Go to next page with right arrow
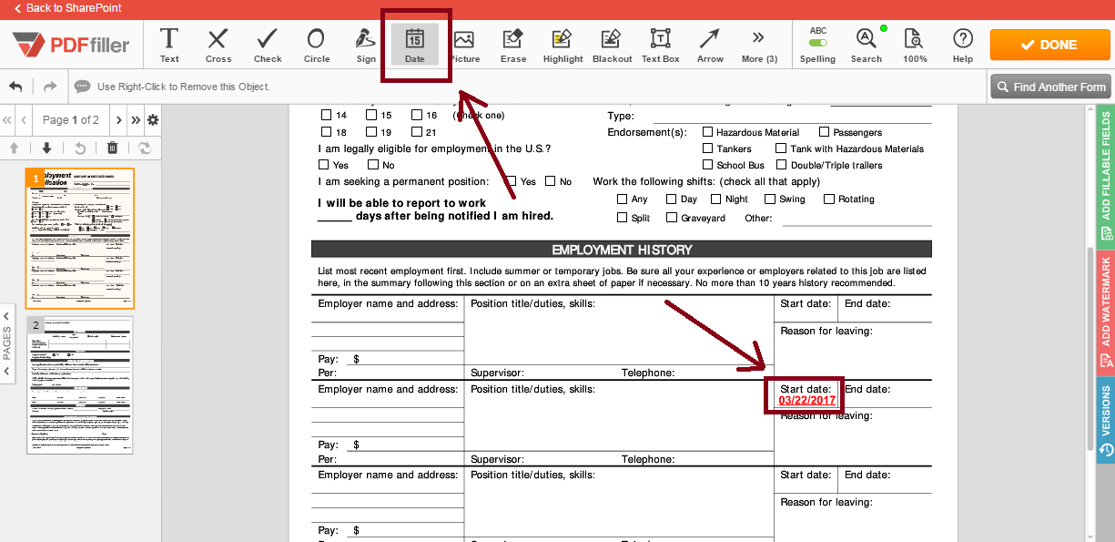Viewport: 1115px width, 542px height. coord(118,119)
